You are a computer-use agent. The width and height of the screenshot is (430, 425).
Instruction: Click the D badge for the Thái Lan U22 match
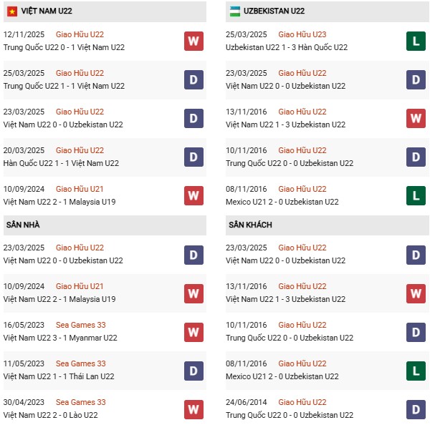pyautogui.click(x=193, y=370)
